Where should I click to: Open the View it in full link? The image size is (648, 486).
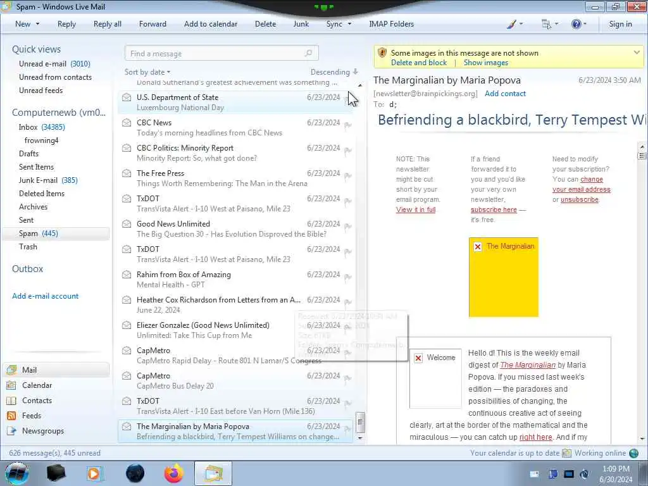416,209
